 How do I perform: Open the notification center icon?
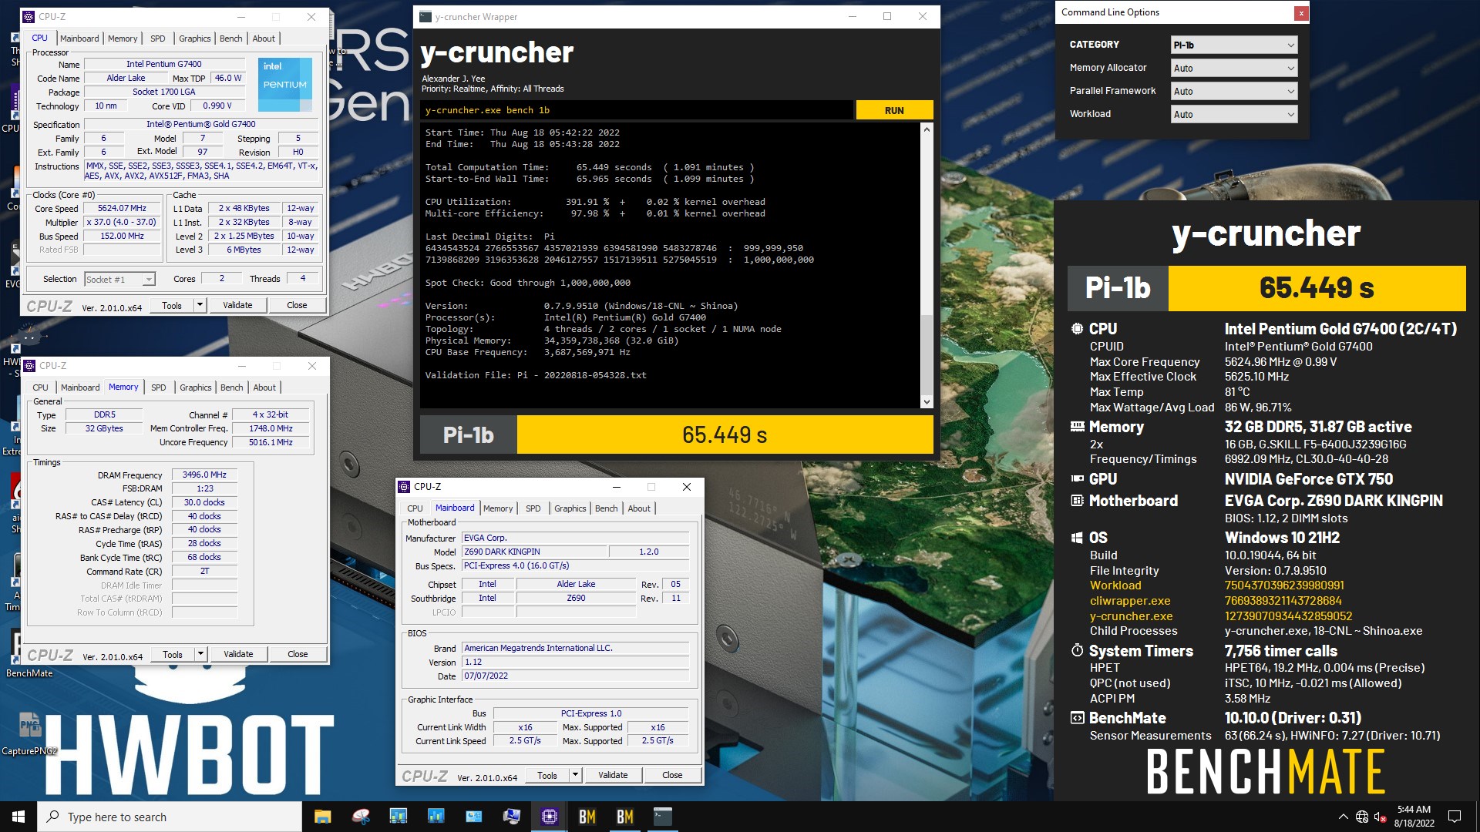click(x=1455, y=817)
